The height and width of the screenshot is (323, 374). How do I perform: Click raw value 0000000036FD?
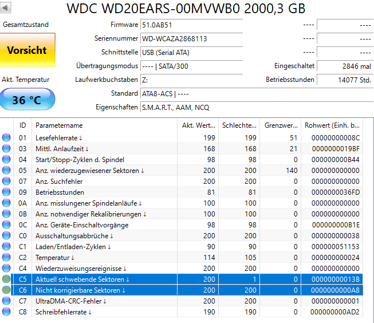[336, 192]
